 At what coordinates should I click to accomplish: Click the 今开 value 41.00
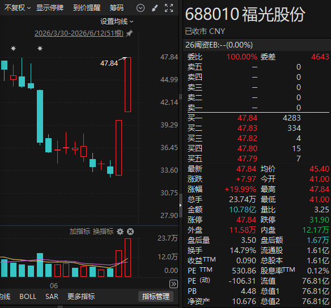pyautogui.click(x=319, y=179)
